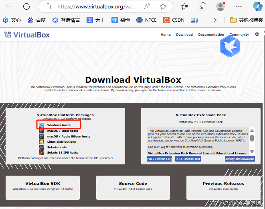Screen dimensions: 265x209
Task: Reload the page with refresh icon
Action: [26, 6]
